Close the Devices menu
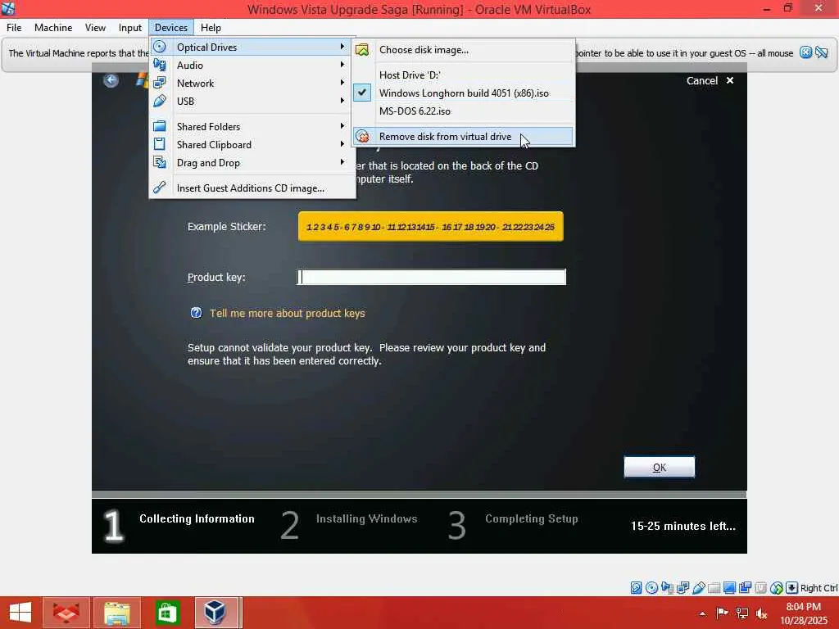Image resolution: width=839 pixels, height=629 pixels. pyautogui.click(x=170, y=27)
